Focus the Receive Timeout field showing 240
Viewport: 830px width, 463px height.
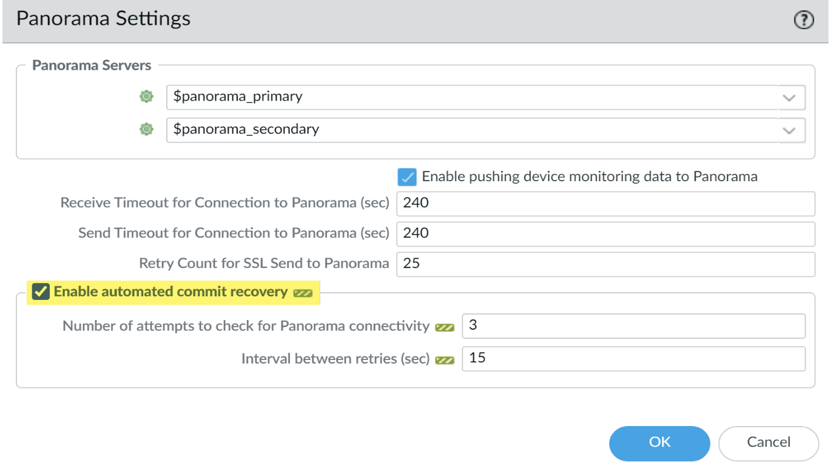point(606,204)
